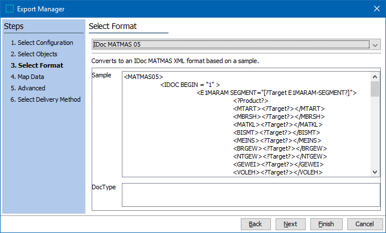
Task: Click the Export Manager title bar icon
Action: click(x=9, y=9)
